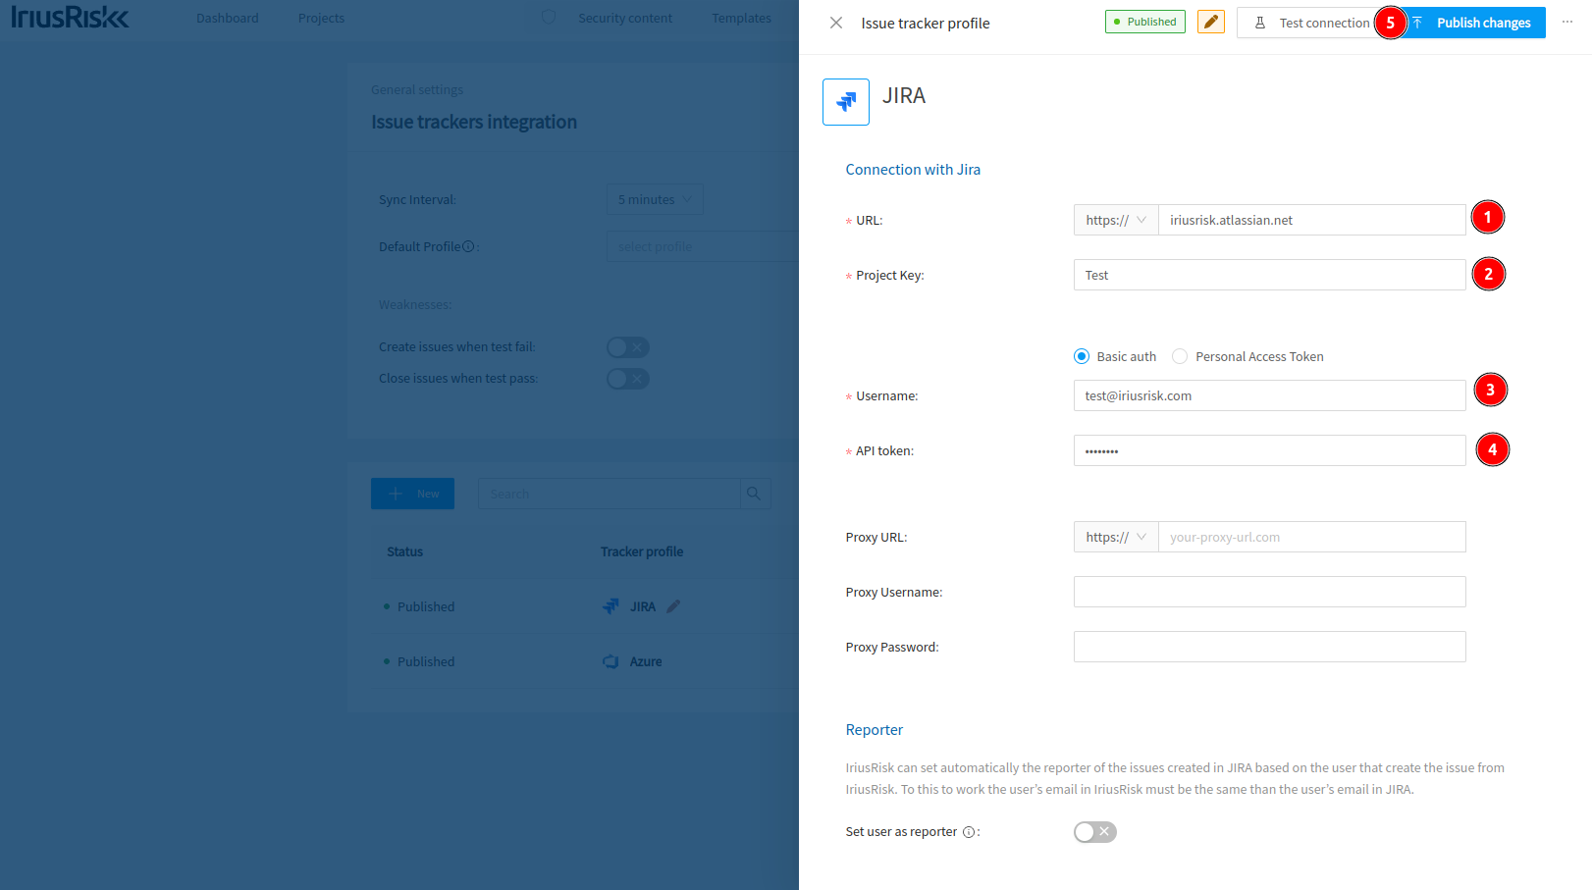Click Publish changes button
The width and height of the screenshot is (1592, 890).
pyautogui.click(x=1472, y=23)
